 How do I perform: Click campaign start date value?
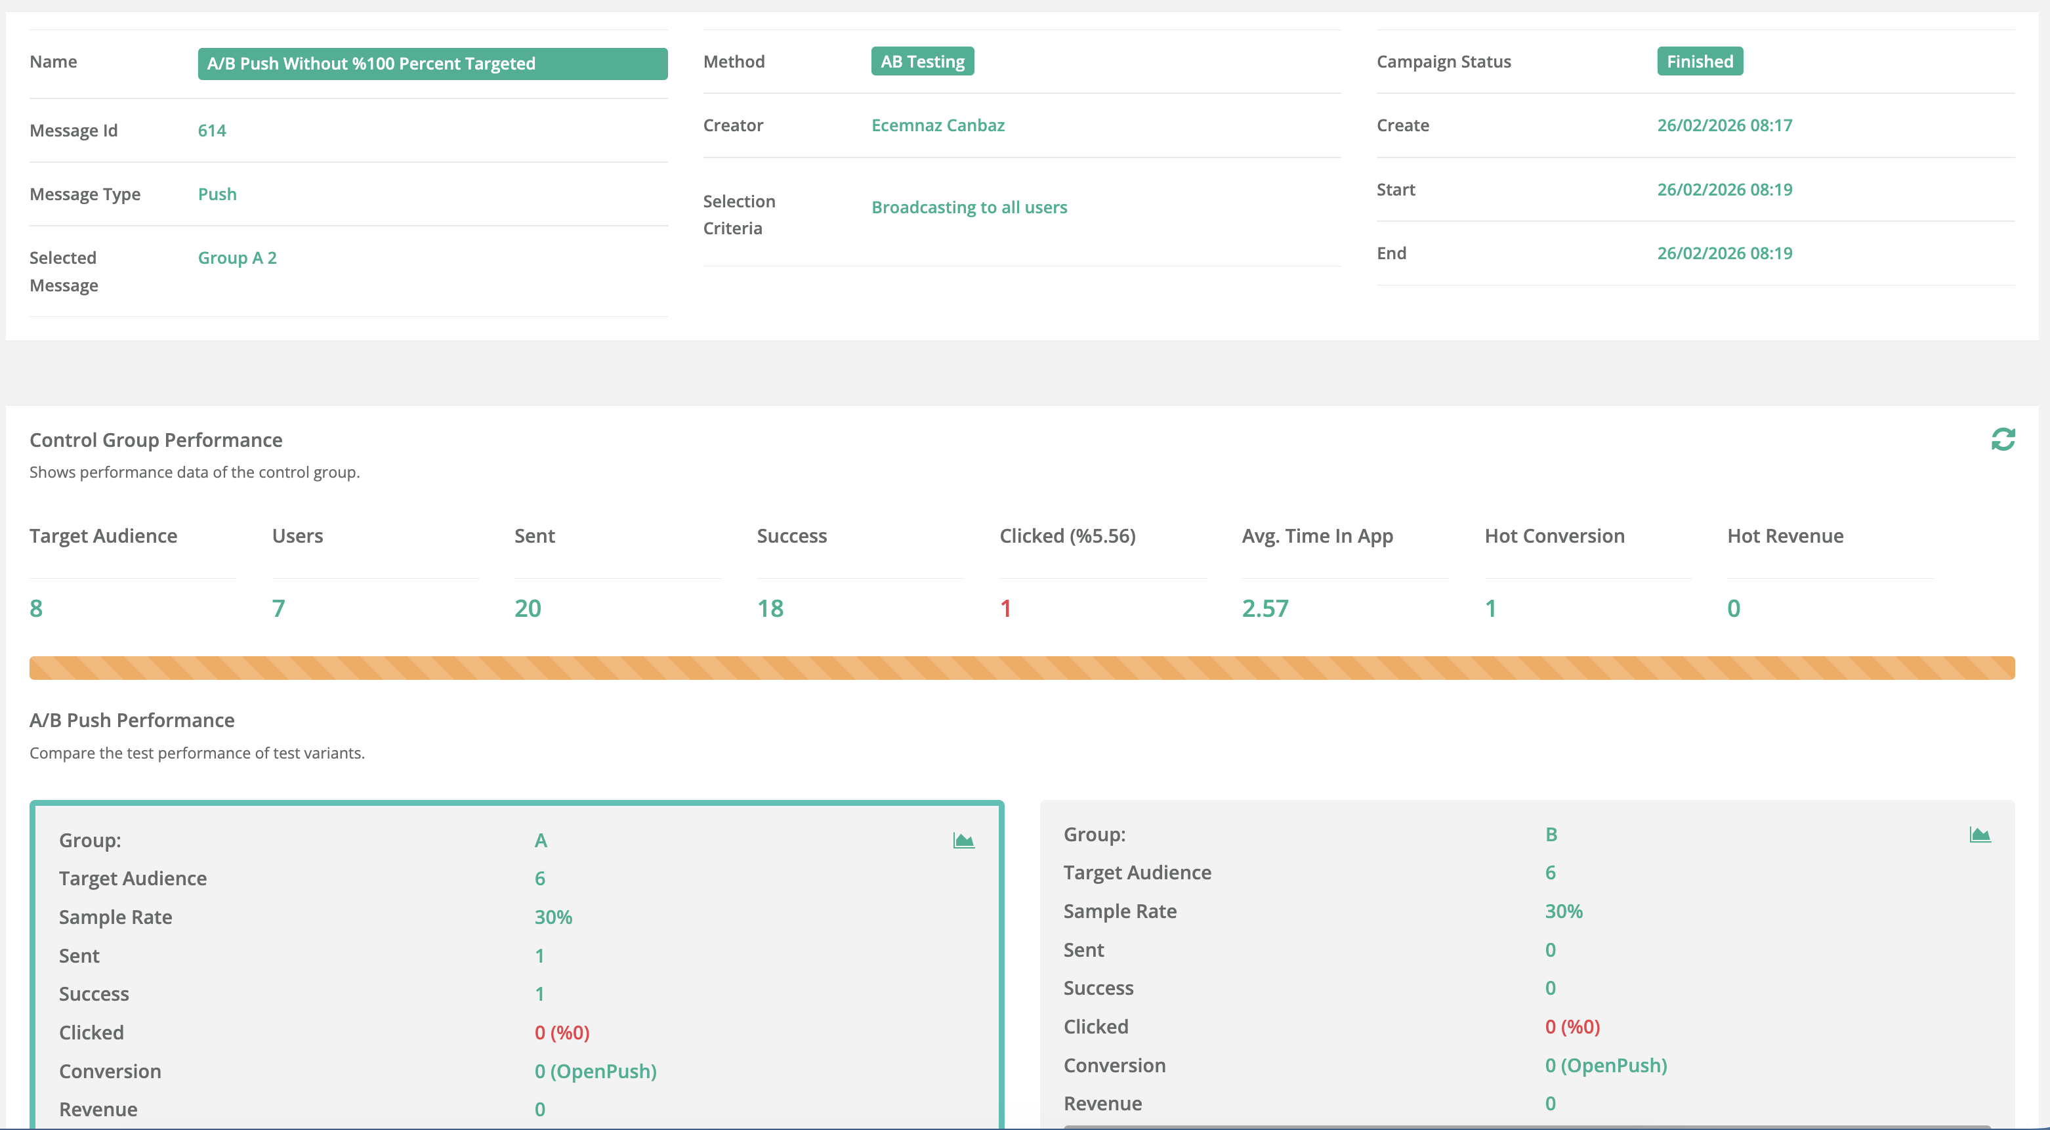point(1724,190)
